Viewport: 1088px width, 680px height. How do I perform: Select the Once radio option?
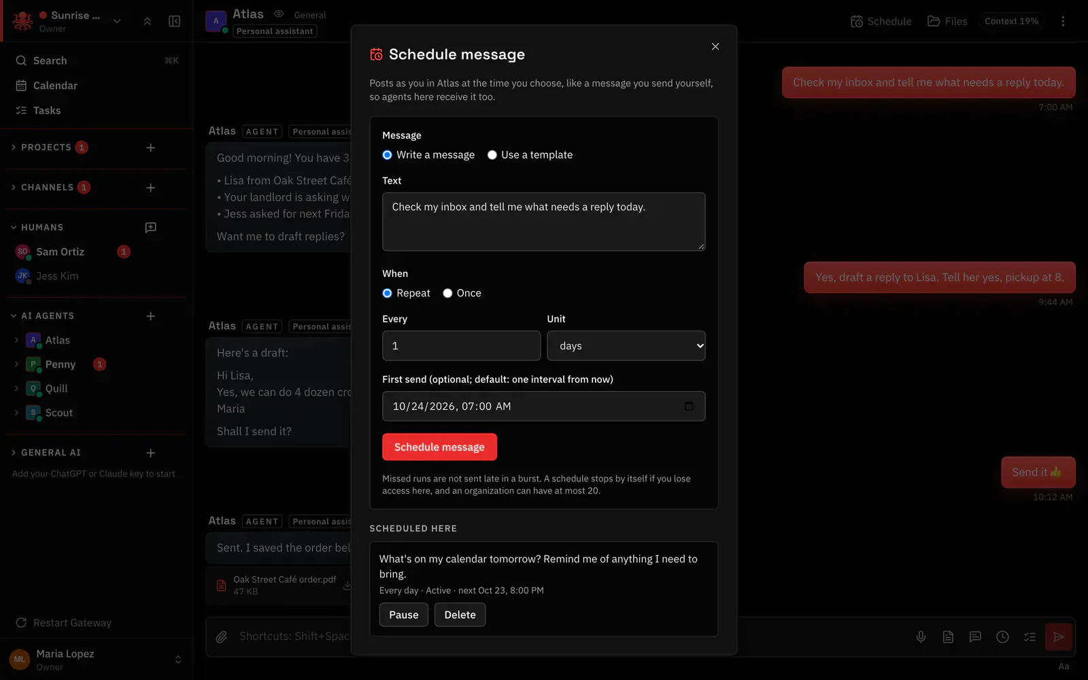[447, 293]
